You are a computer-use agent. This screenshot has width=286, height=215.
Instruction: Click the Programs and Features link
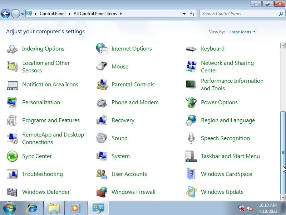click(51, 120)
